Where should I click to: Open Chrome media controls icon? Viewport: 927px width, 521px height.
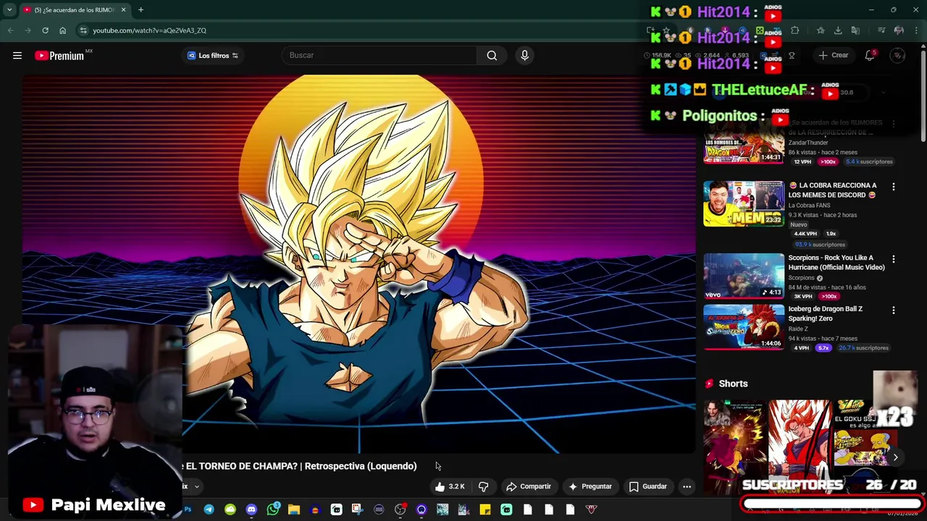[x=881, y=30]
